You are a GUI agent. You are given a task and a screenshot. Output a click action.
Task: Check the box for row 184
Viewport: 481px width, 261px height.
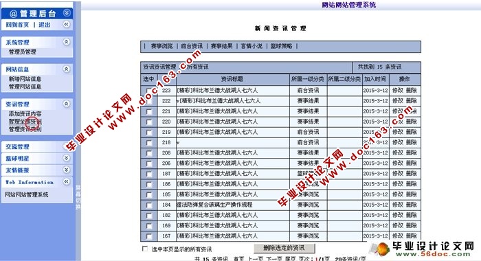[x=149, y=205]
